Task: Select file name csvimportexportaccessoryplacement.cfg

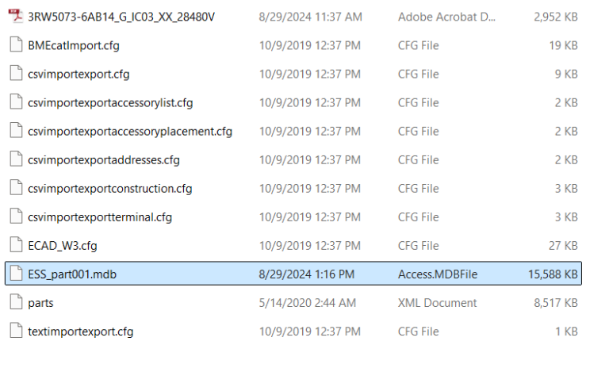Action: 130,132
